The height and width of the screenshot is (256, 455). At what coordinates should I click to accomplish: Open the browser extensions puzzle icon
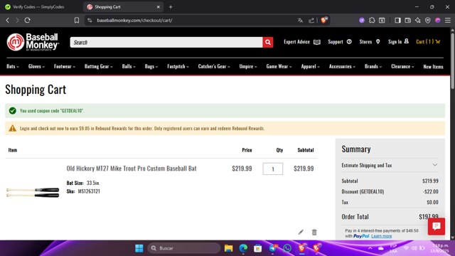(x=372, y=21)
